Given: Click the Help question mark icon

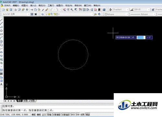Looking at the screenshot, I should point(104,10).
